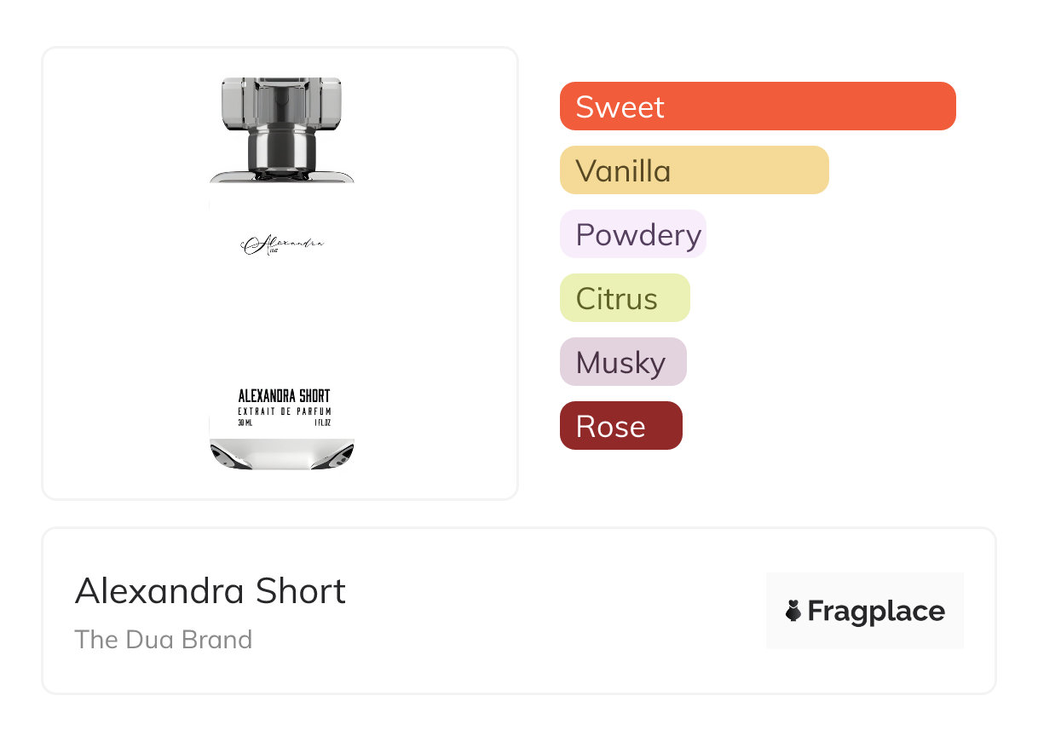This screenshot has width=1038, height=736.
Task: Choose the dark red Rose accord tag
Action: (x=620, y=426)
